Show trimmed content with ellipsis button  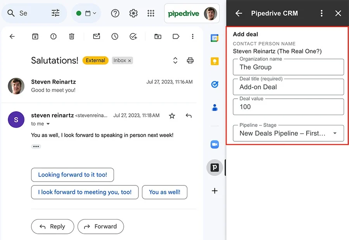(36, 146)
